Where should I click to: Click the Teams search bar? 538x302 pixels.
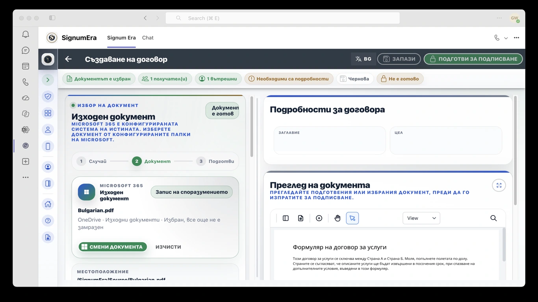click(x=282, y=18)
